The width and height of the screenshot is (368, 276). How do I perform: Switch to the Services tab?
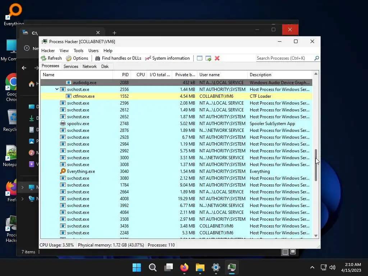pos(71,66)
